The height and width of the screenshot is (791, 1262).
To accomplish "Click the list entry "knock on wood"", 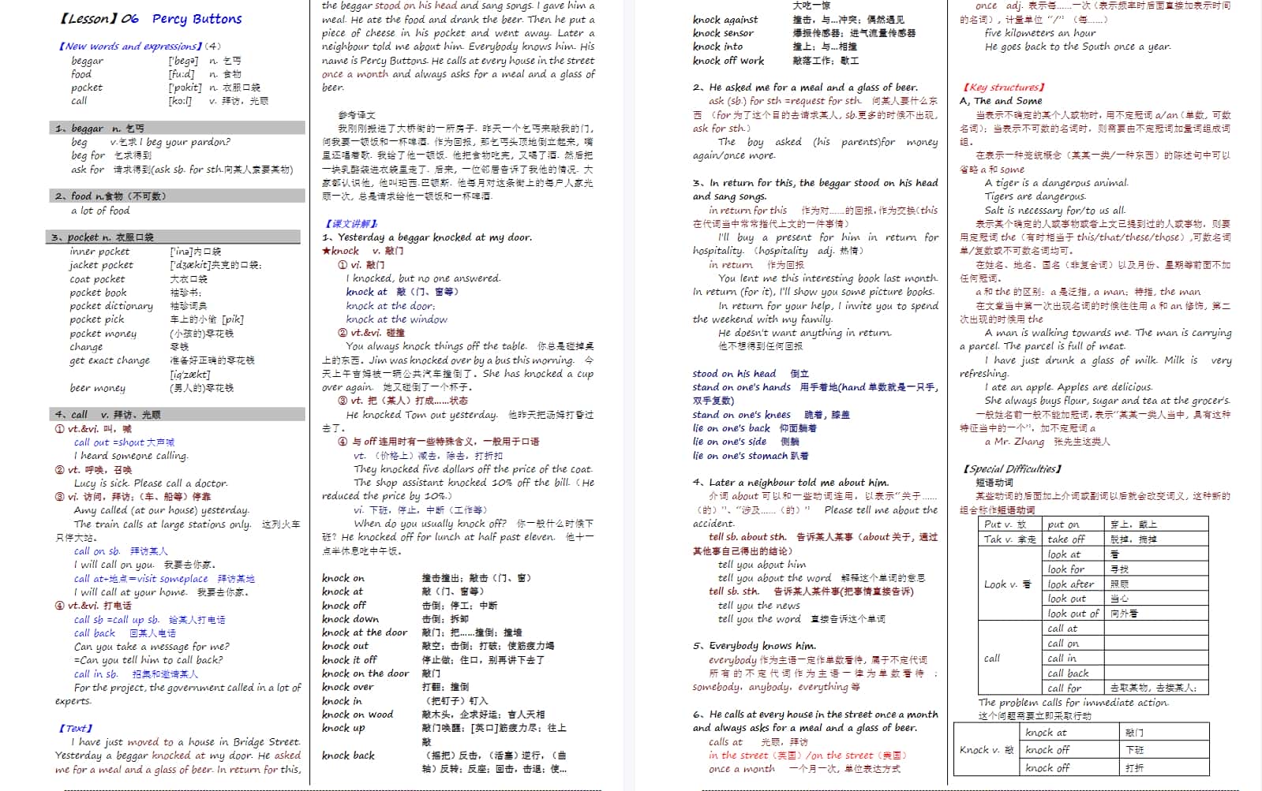I will (x=358, y=715).
